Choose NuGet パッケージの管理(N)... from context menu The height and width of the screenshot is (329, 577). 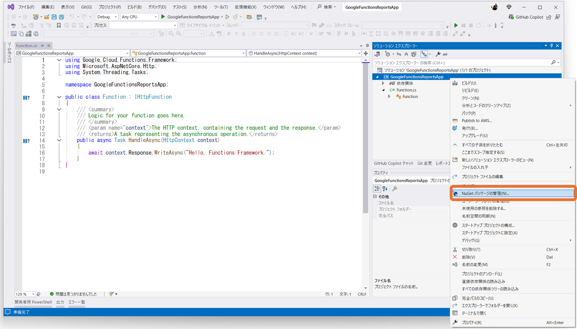pos(513,193)
